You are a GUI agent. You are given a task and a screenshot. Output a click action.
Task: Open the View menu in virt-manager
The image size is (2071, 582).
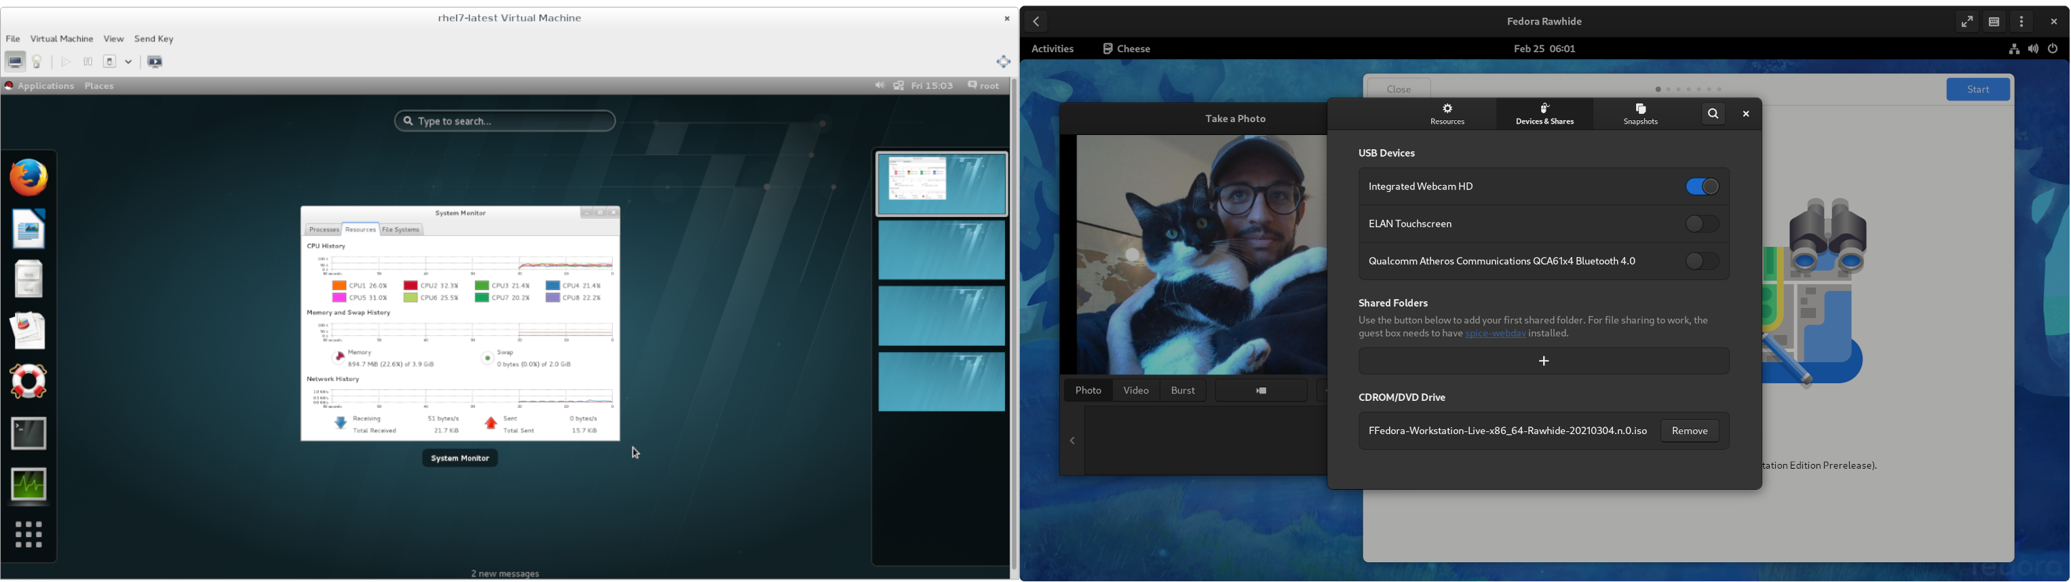click(x=113, y=39)
